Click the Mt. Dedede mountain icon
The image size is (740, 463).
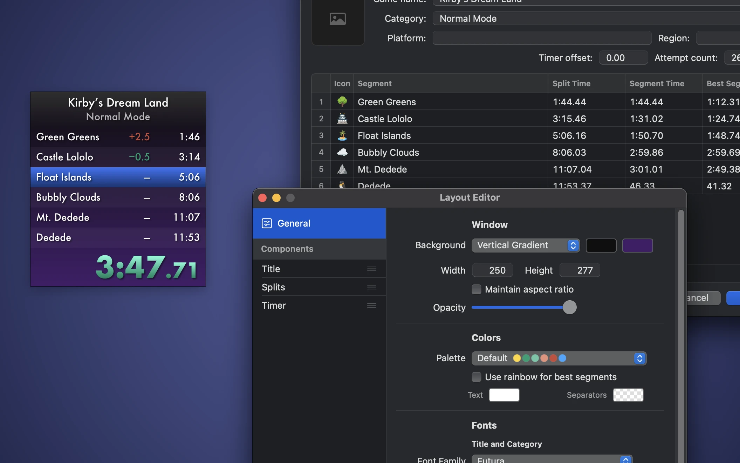pos(342,169)
